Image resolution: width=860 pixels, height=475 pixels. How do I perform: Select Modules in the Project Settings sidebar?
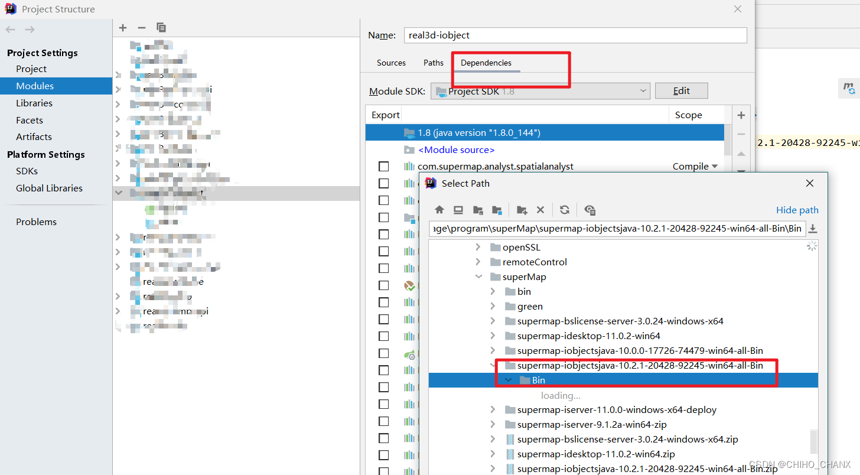tap(35, 86)
